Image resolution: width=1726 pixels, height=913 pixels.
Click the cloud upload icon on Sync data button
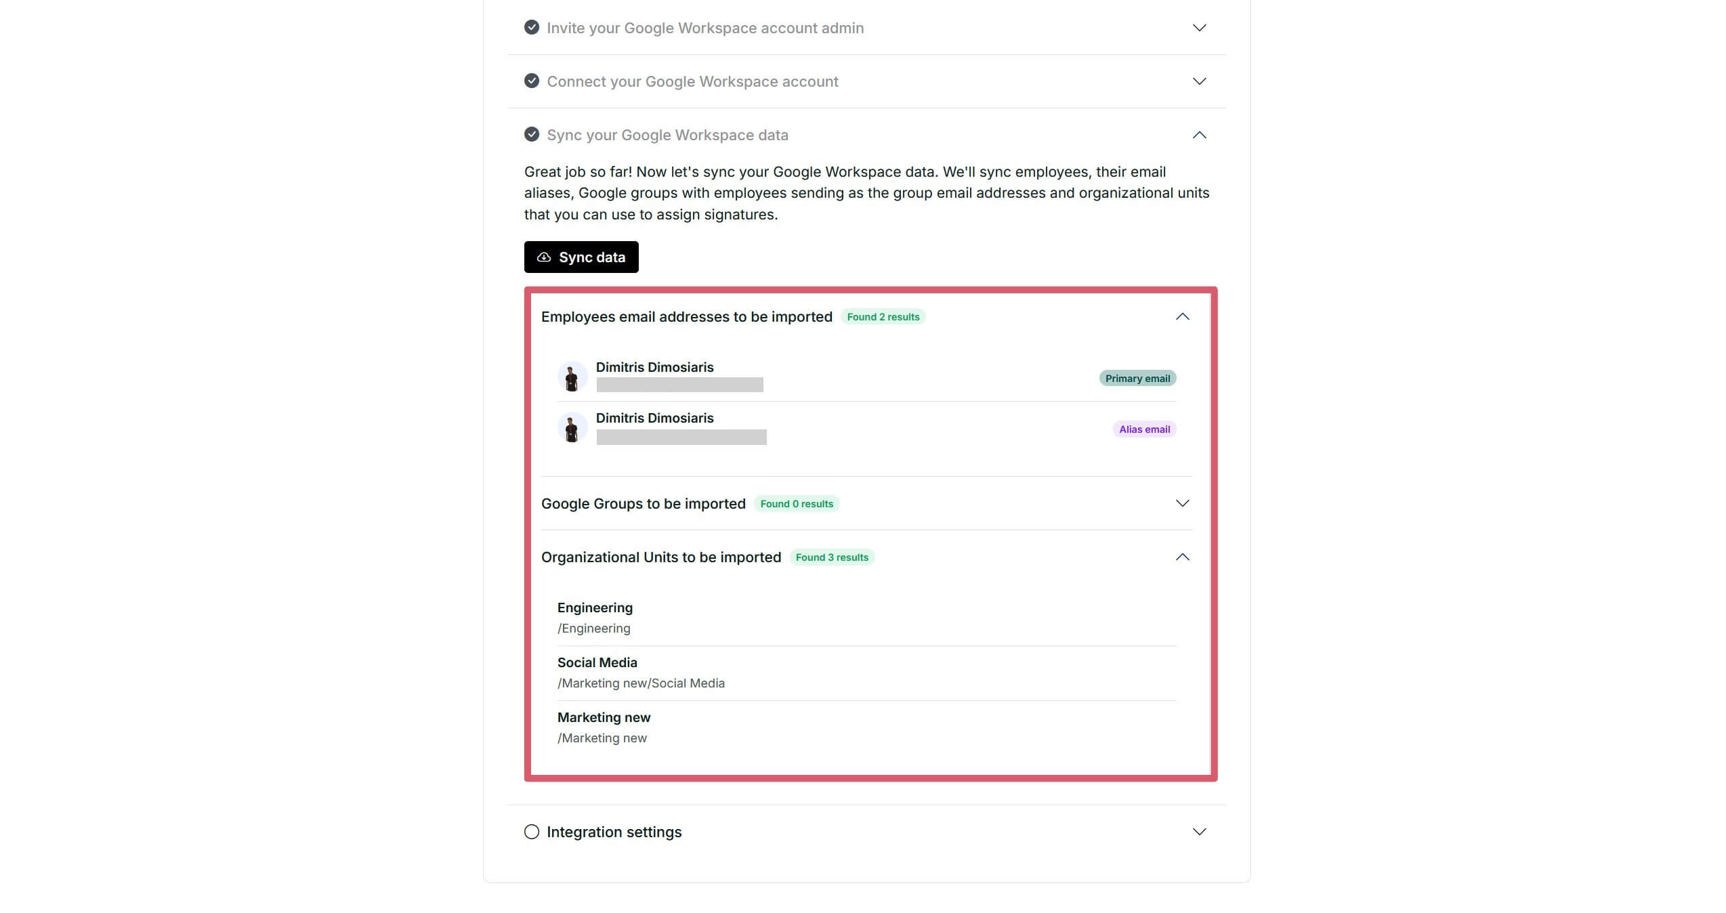tap(543, 257)
